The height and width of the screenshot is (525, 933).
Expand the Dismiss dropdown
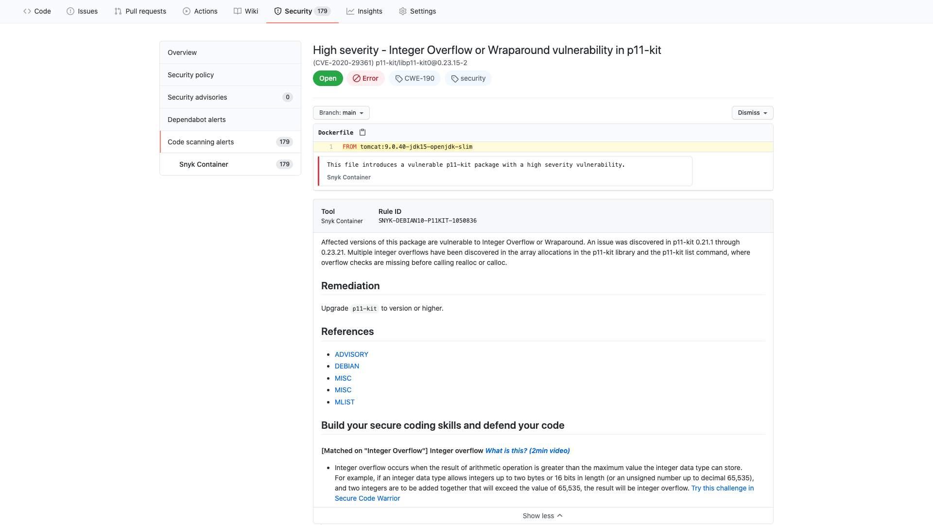[752, 112]
